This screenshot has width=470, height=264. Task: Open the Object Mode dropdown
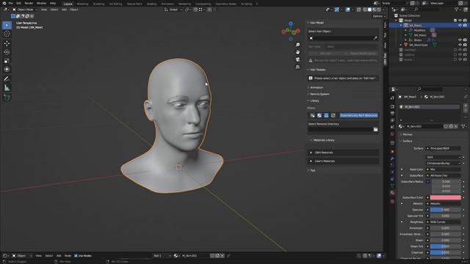pyautogui.click(x=25, y=10)
